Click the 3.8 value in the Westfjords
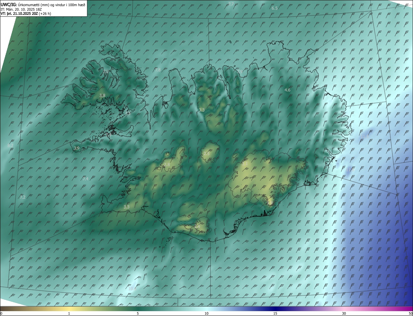Viewport: 413px width, 316px height. [x=102, y=95]
